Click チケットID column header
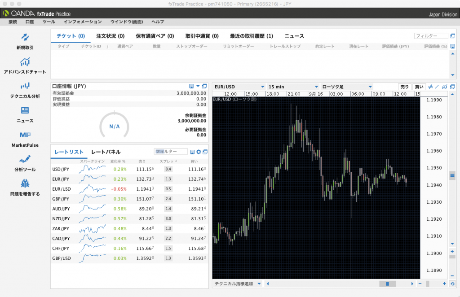This screenshot has height=297, width=460. tap(91, 46)
